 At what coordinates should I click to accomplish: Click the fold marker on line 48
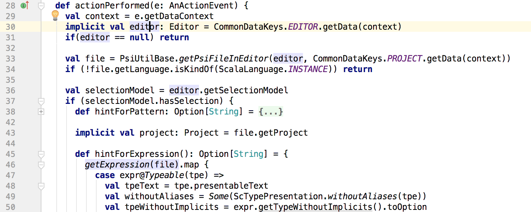[41, 186]
